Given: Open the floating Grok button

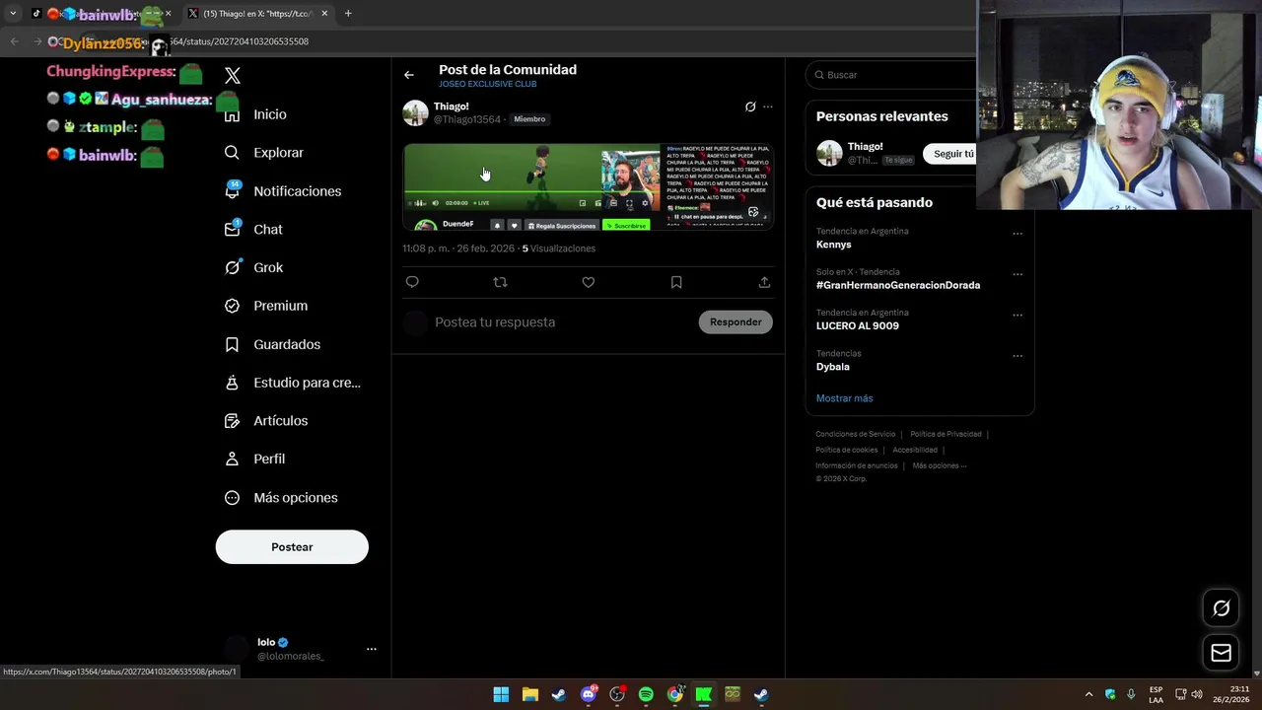Looking at the screenshot, I should pyautogui.click(x=1221, y=608).
